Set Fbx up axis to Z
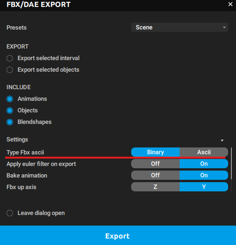 [156, 187]
